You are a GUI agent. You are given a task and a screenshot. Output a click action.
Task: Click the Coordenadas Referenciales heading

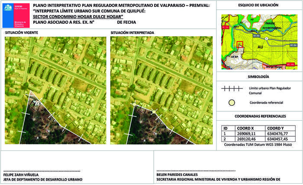click(260, 116)
